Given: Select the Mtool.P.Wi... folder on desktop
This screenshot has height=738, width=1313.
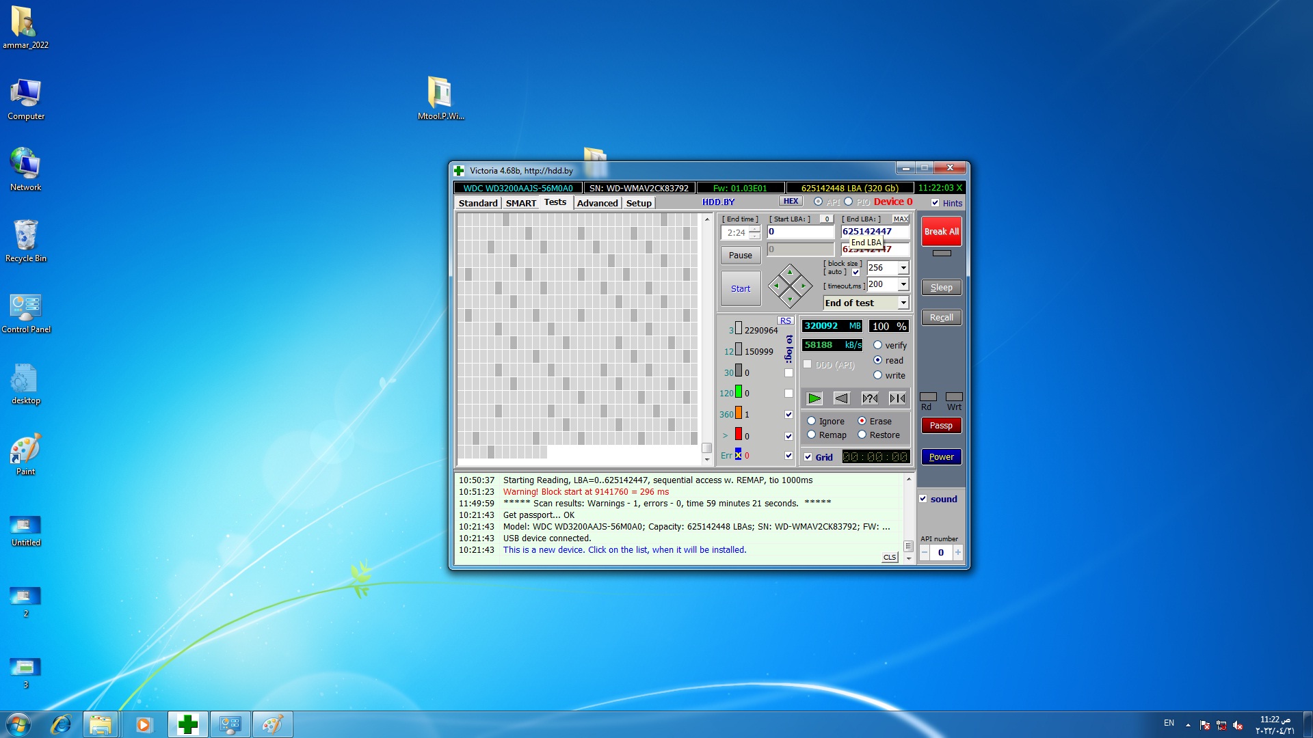Looking at the screenshot, I should 440,98.
